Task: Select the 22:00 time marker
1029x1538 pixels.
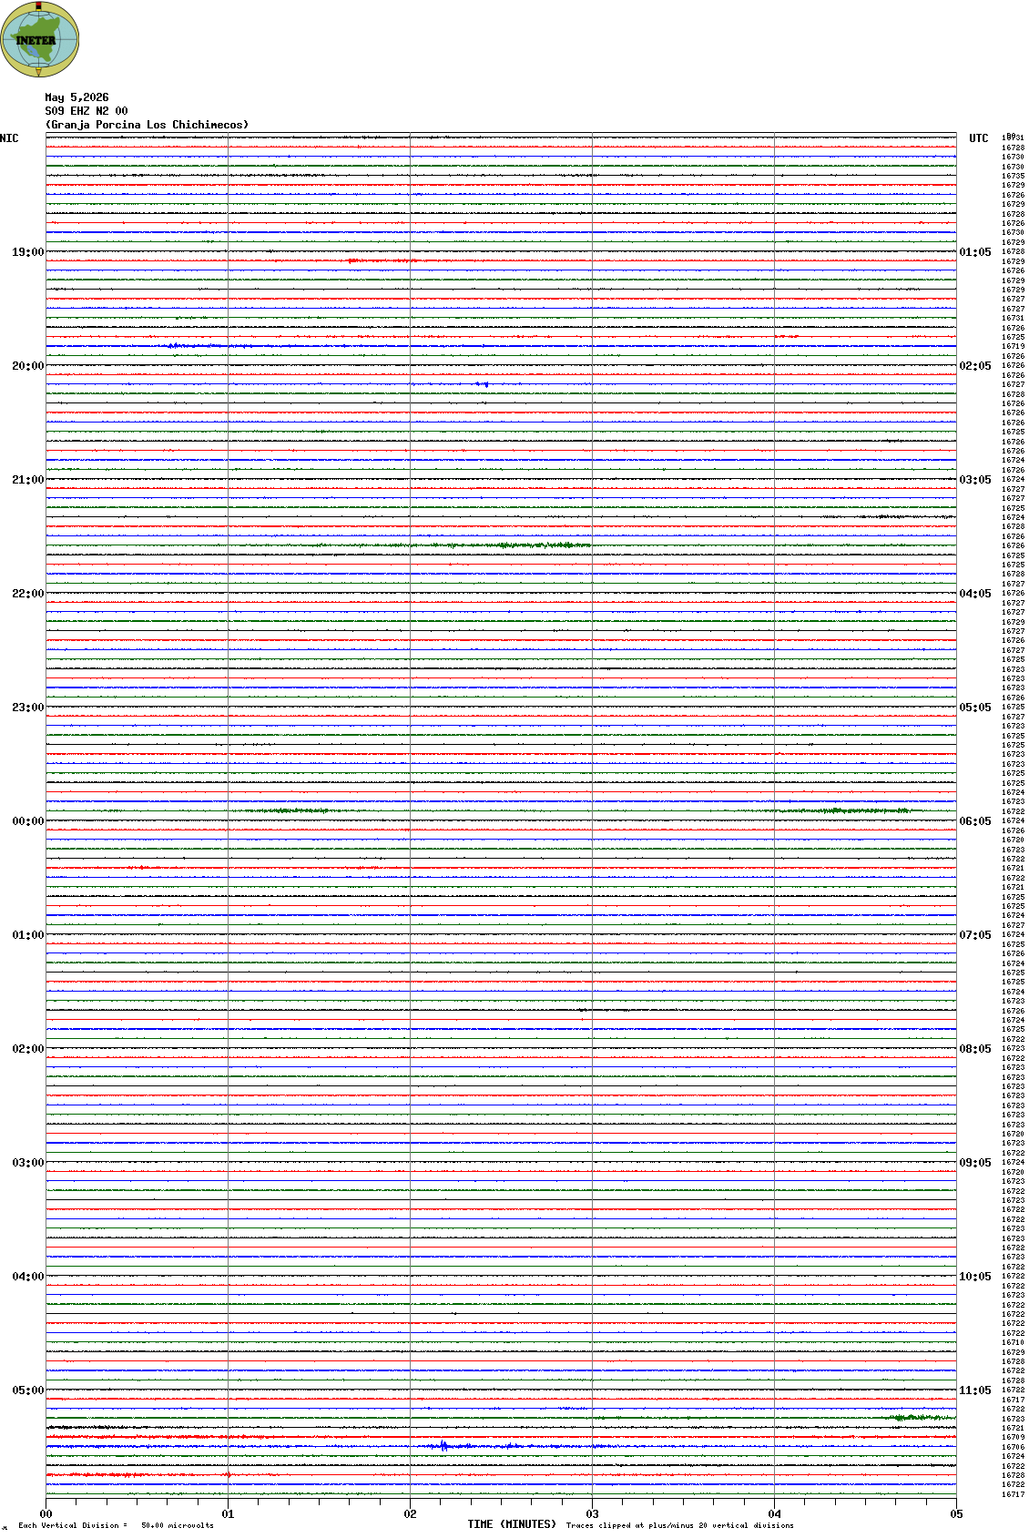Action: pyautogui.click(x=27, y=594)
